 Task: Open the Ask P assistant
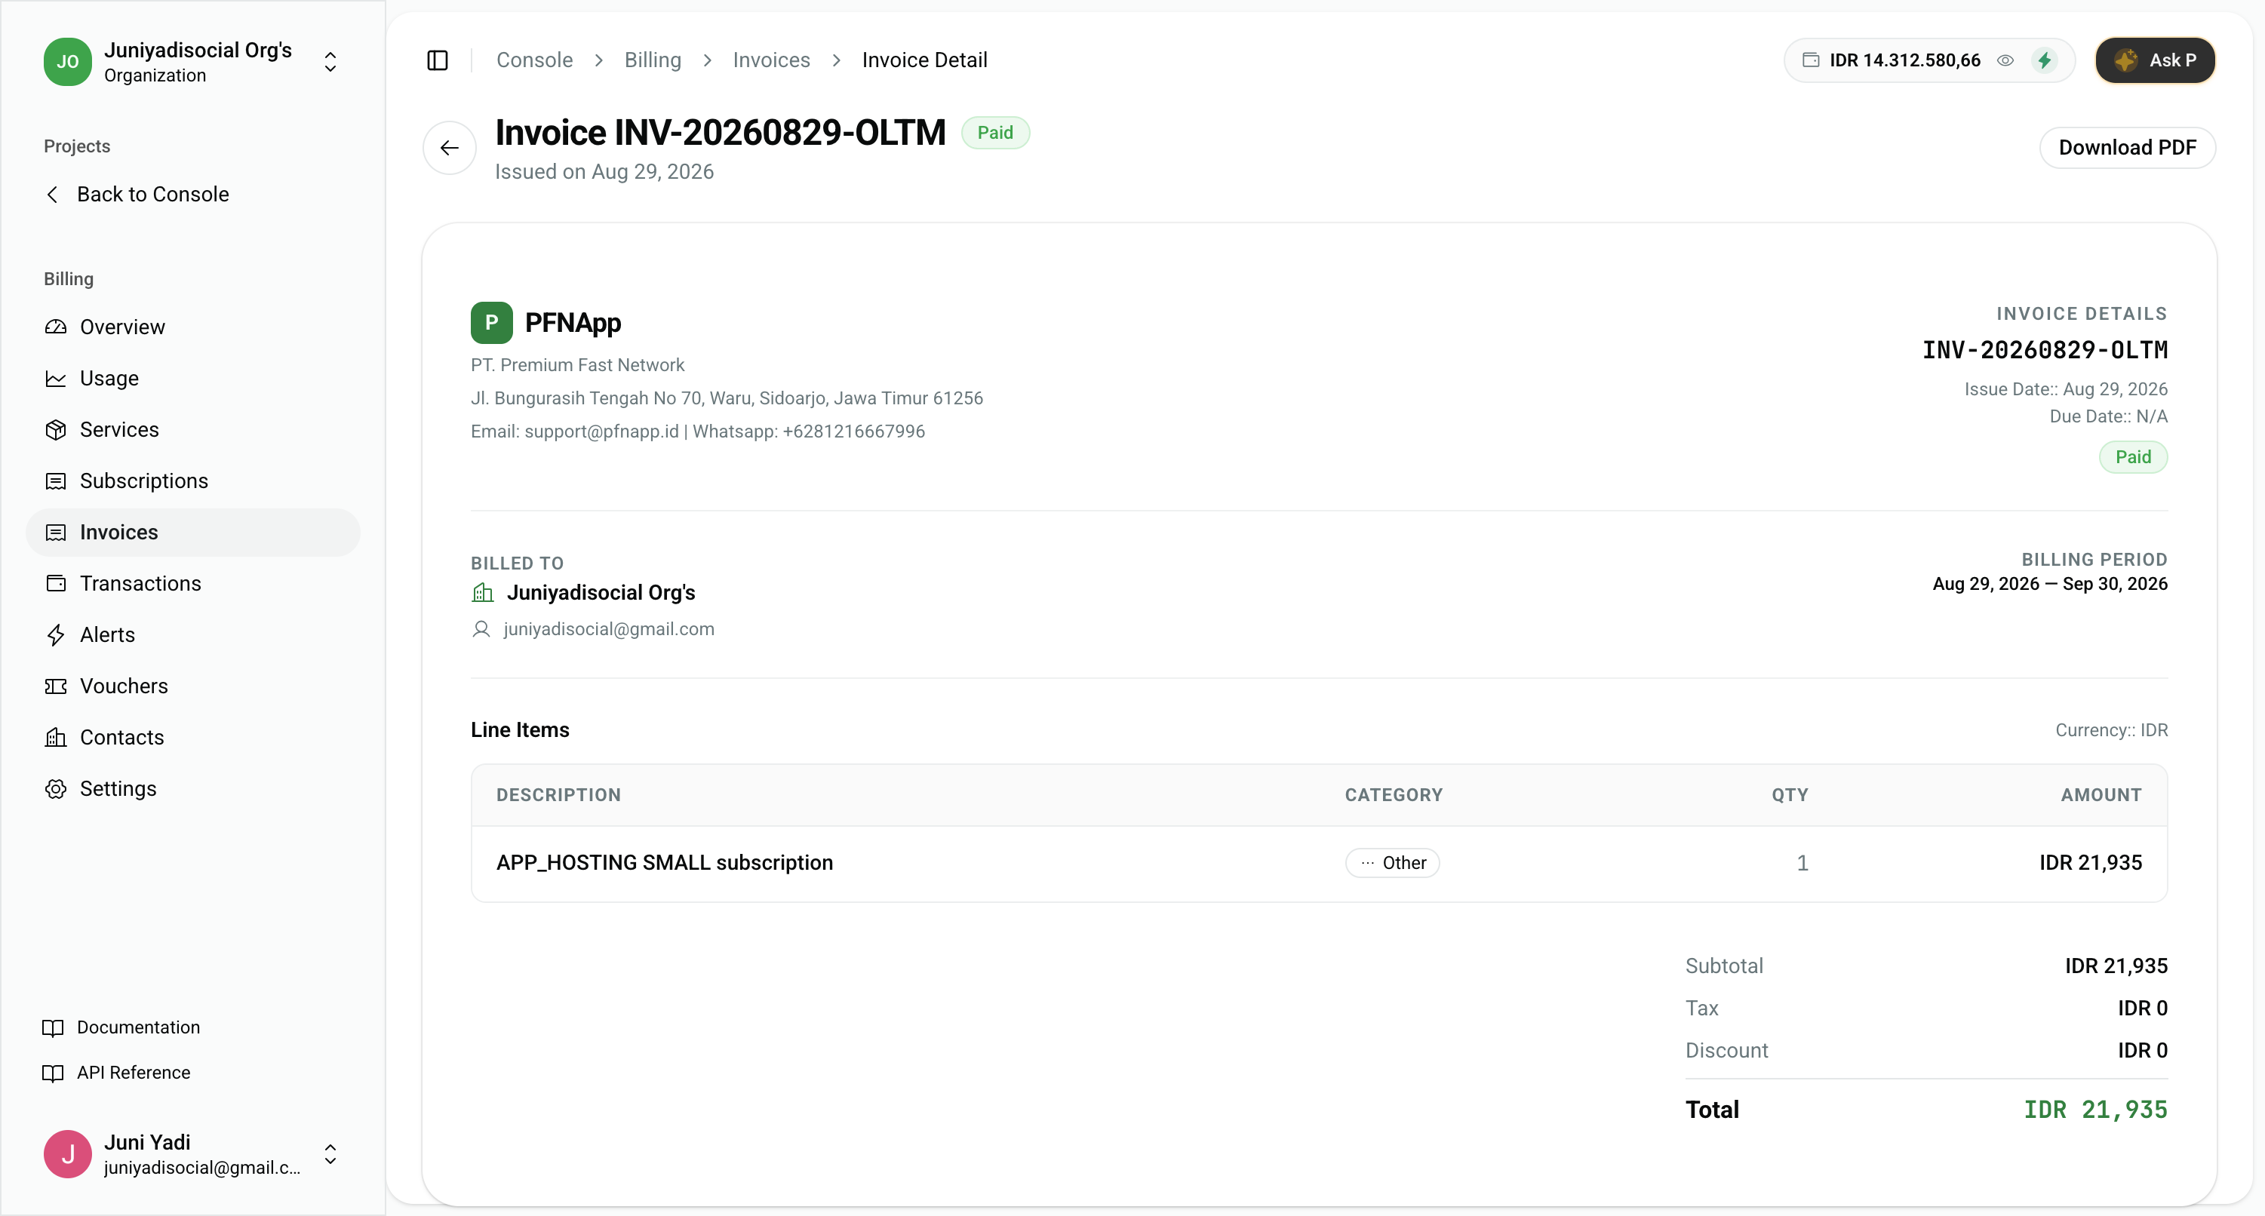tap(2155, 60)
